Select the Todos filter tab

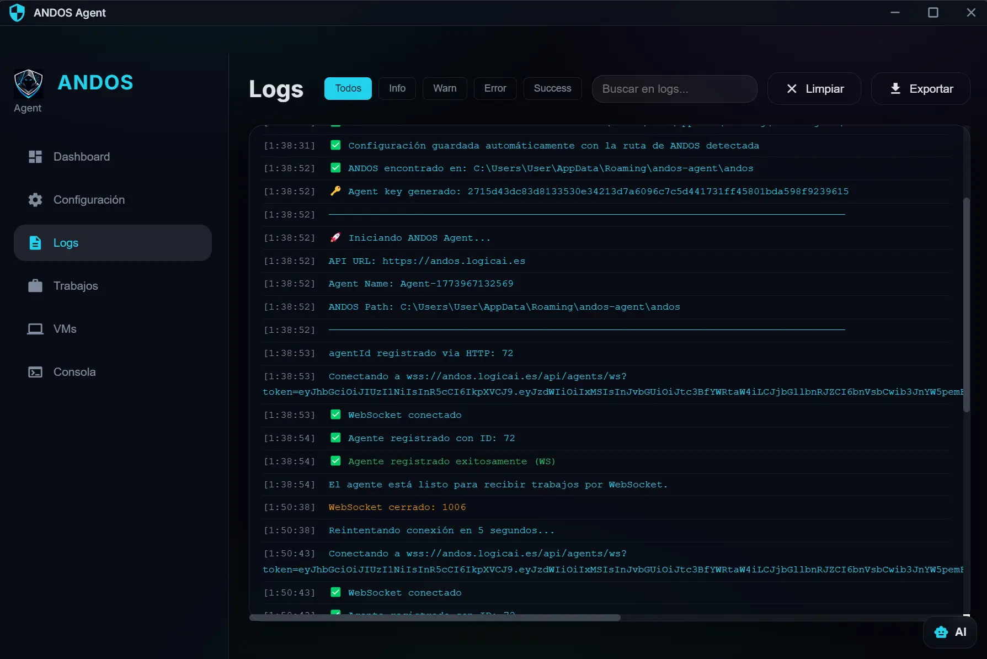click(x=348, y=88)
